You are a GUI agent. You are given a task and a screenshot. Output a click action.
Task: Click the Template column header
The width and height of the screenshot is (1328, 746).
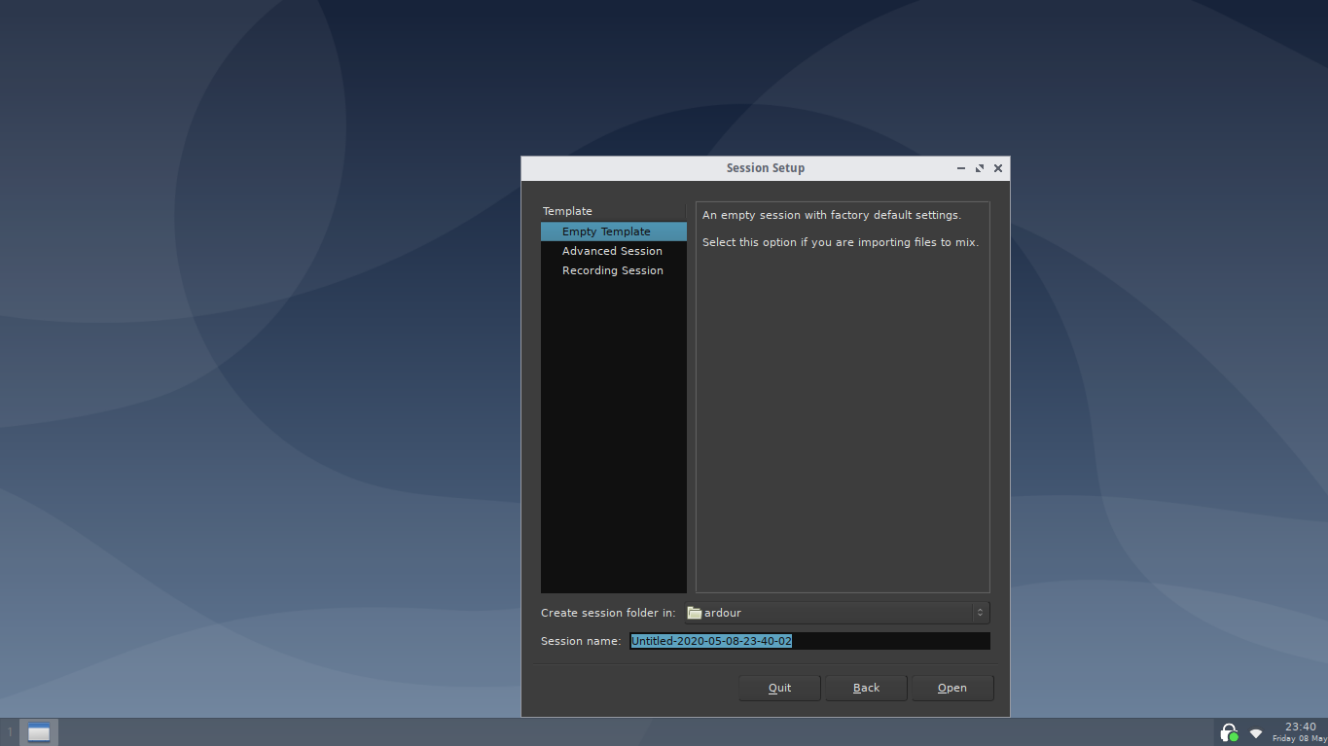567,211
